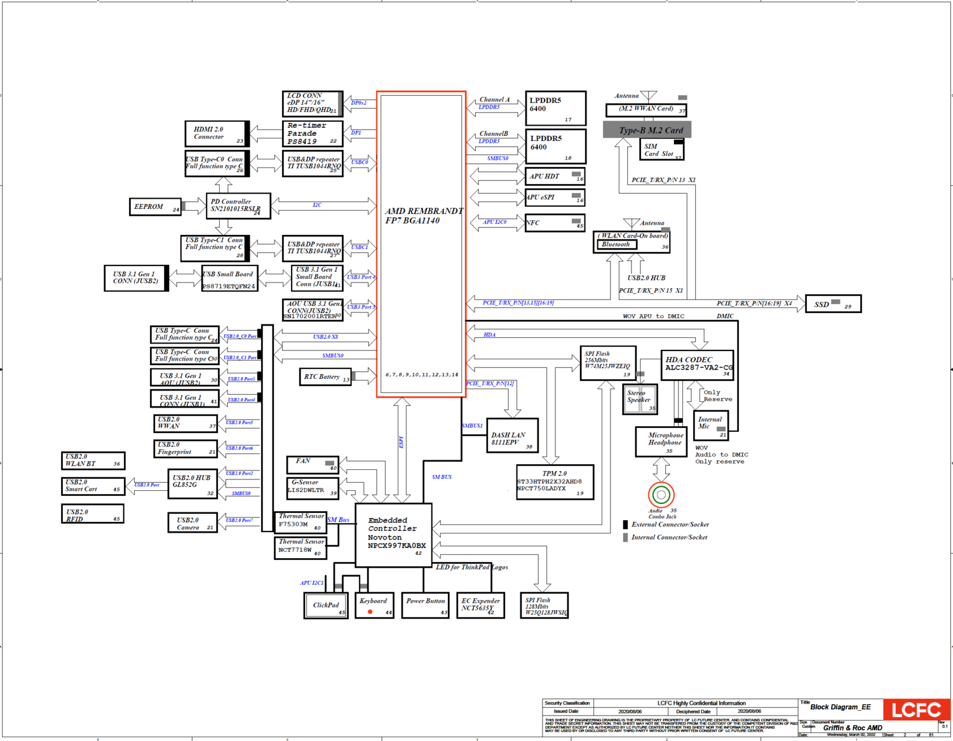Click the Block Diagram_EE title text

tap(840, 707)
